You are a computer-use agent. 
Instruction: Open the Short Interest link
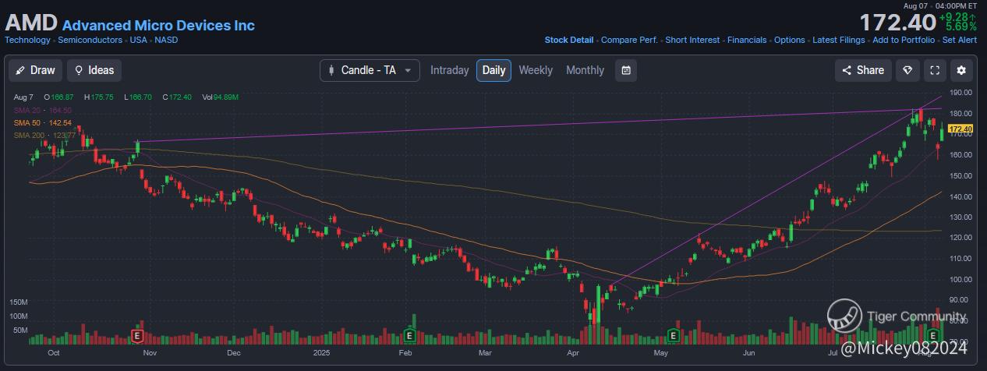[692, 40]
